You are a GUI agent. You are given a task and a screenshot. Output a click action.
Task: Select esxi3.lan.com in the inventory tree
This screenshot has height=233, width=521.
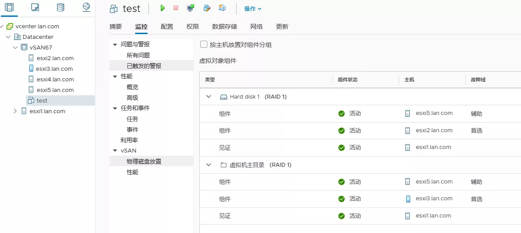[54, 69]
